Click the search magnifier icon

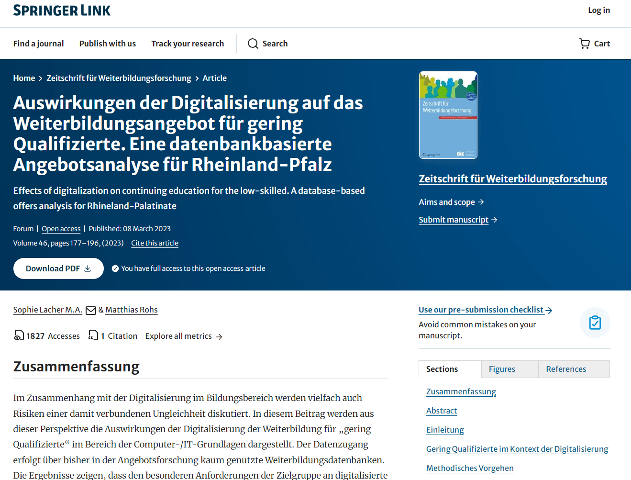[x=253, y=44]
